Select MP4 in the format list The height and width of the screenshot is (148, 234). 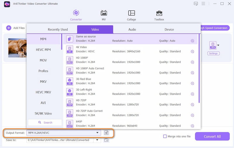pos(43,39)
